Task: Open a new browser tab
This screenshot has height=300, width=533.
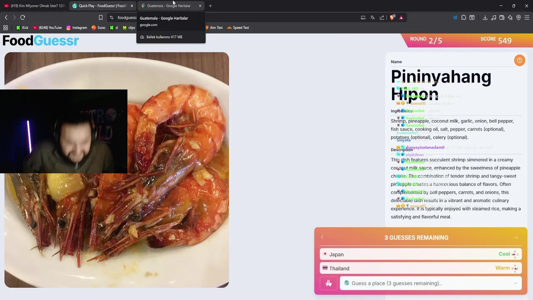Action: pyautogui.click(x=210, y=6)
